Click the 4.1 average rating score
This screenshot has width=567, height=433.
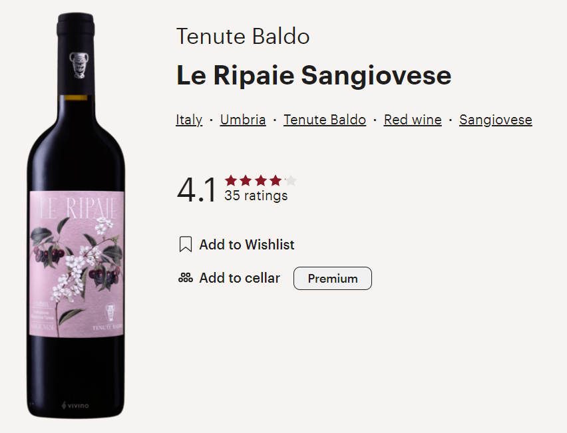(x=196, y=190)
